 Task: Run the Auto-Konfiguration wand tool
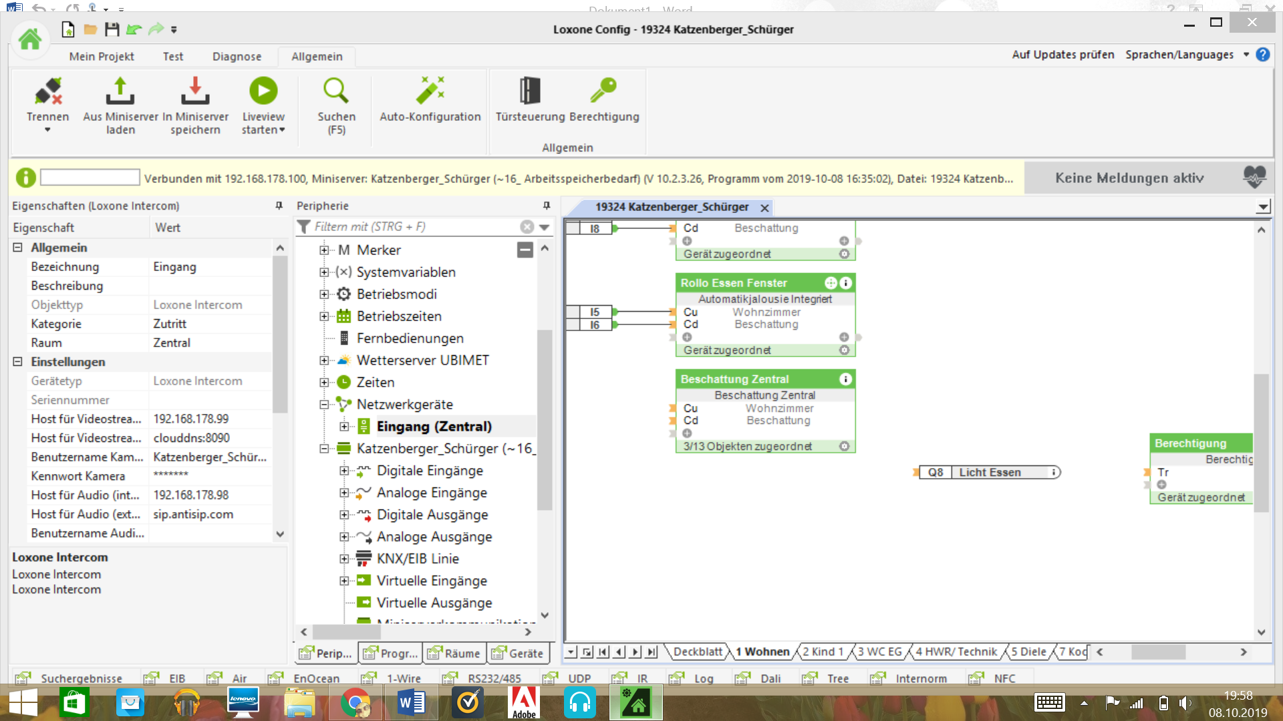430,91
